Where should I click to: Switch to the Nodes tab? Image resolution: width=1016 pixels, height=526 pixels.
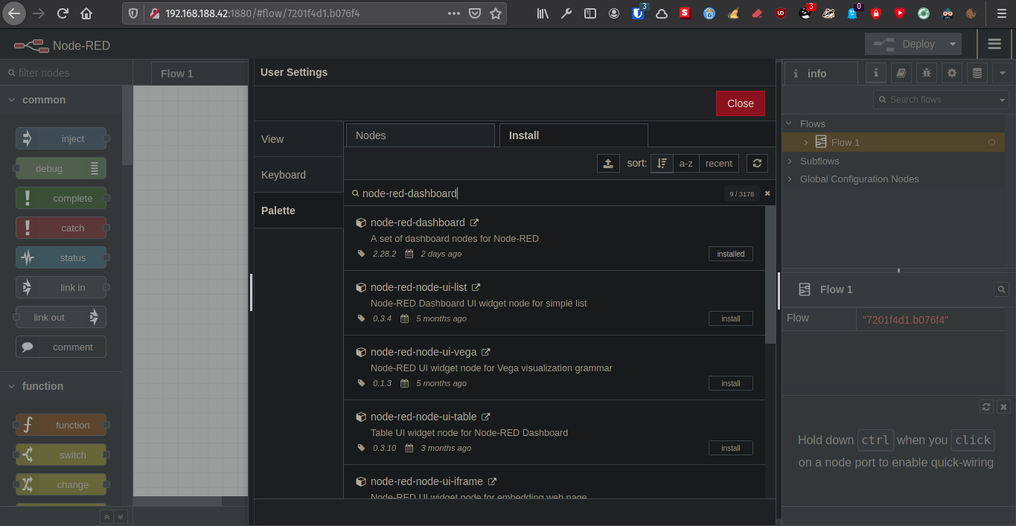420,135
